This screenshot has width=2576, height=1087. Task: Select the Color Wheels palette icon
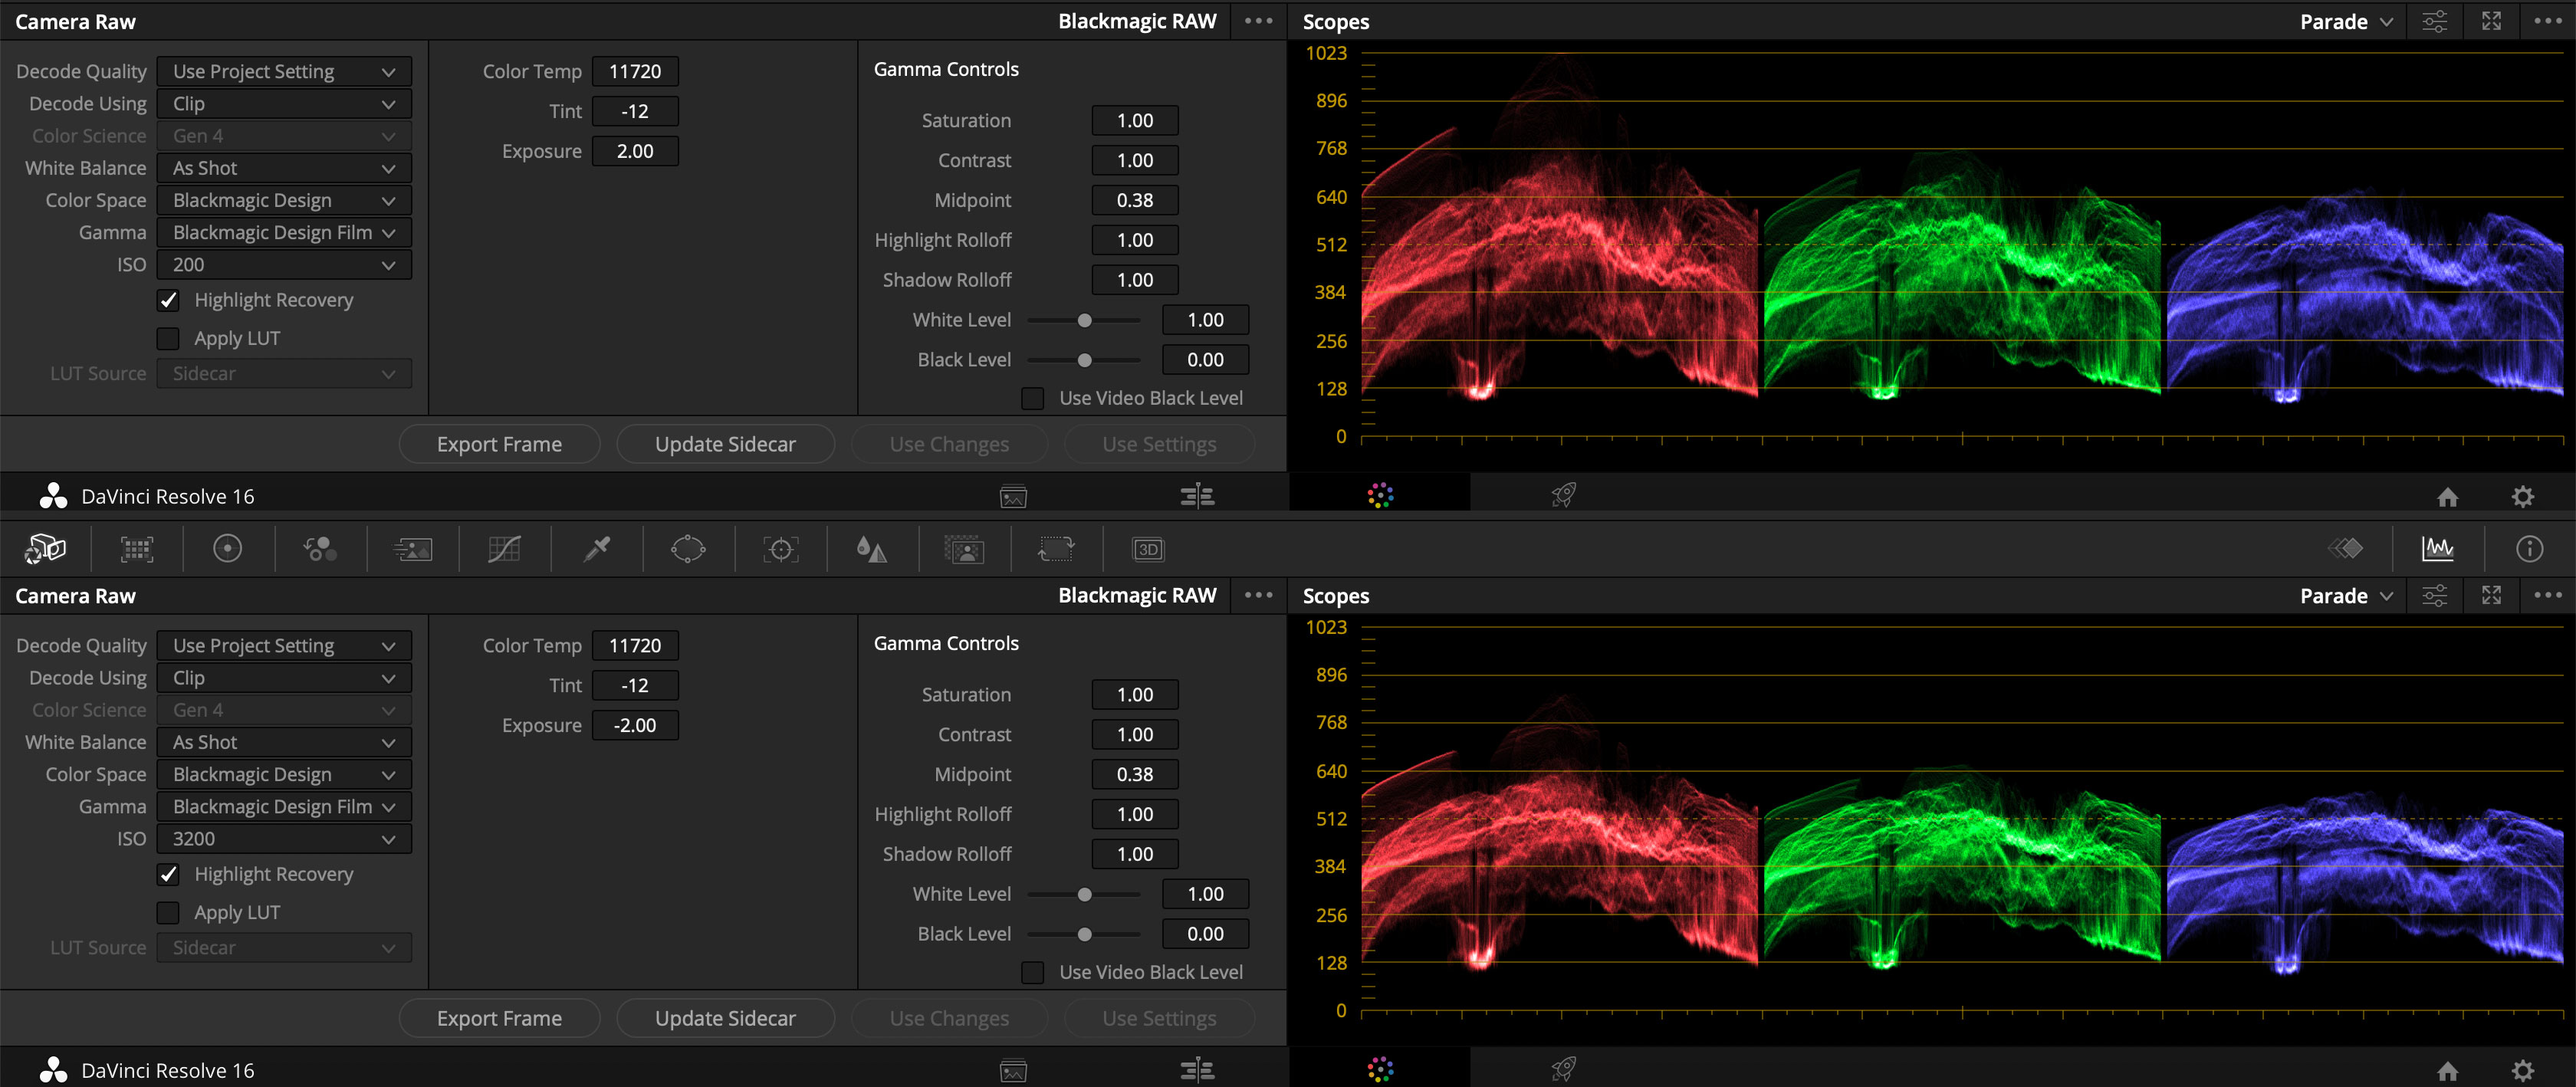pos(228,548)
